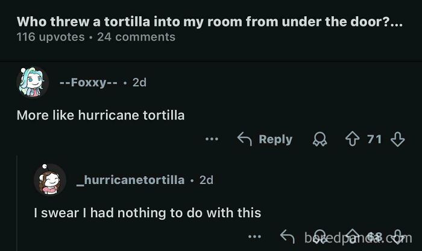Click reply arrow on _hurricanetortilla's comment

point(287,236)
